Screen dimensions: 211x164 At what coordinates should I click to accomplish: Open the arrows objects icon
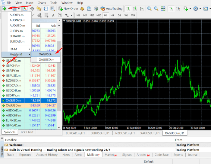coord(67,15)
